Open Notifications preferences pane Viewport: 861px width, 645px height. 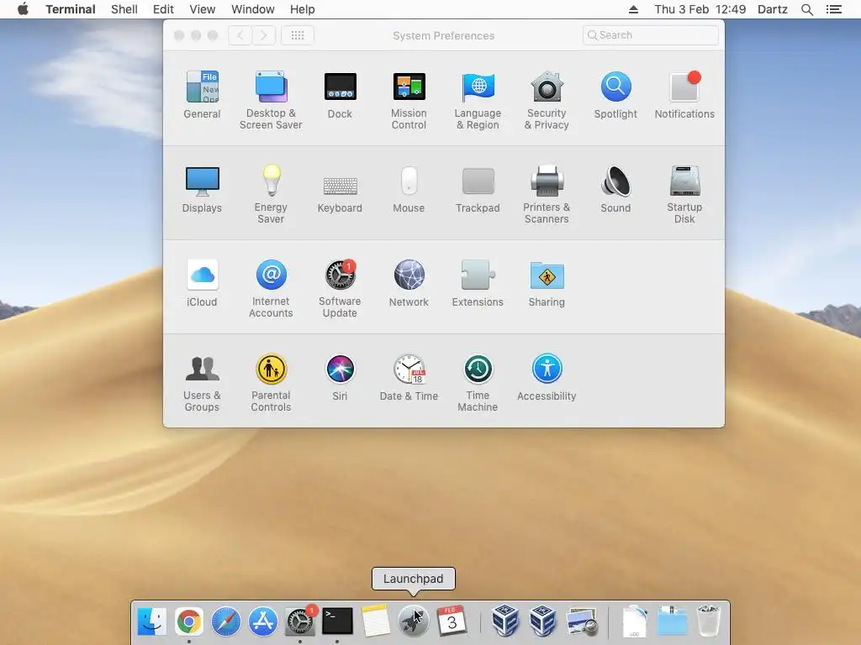click(684, 95)
